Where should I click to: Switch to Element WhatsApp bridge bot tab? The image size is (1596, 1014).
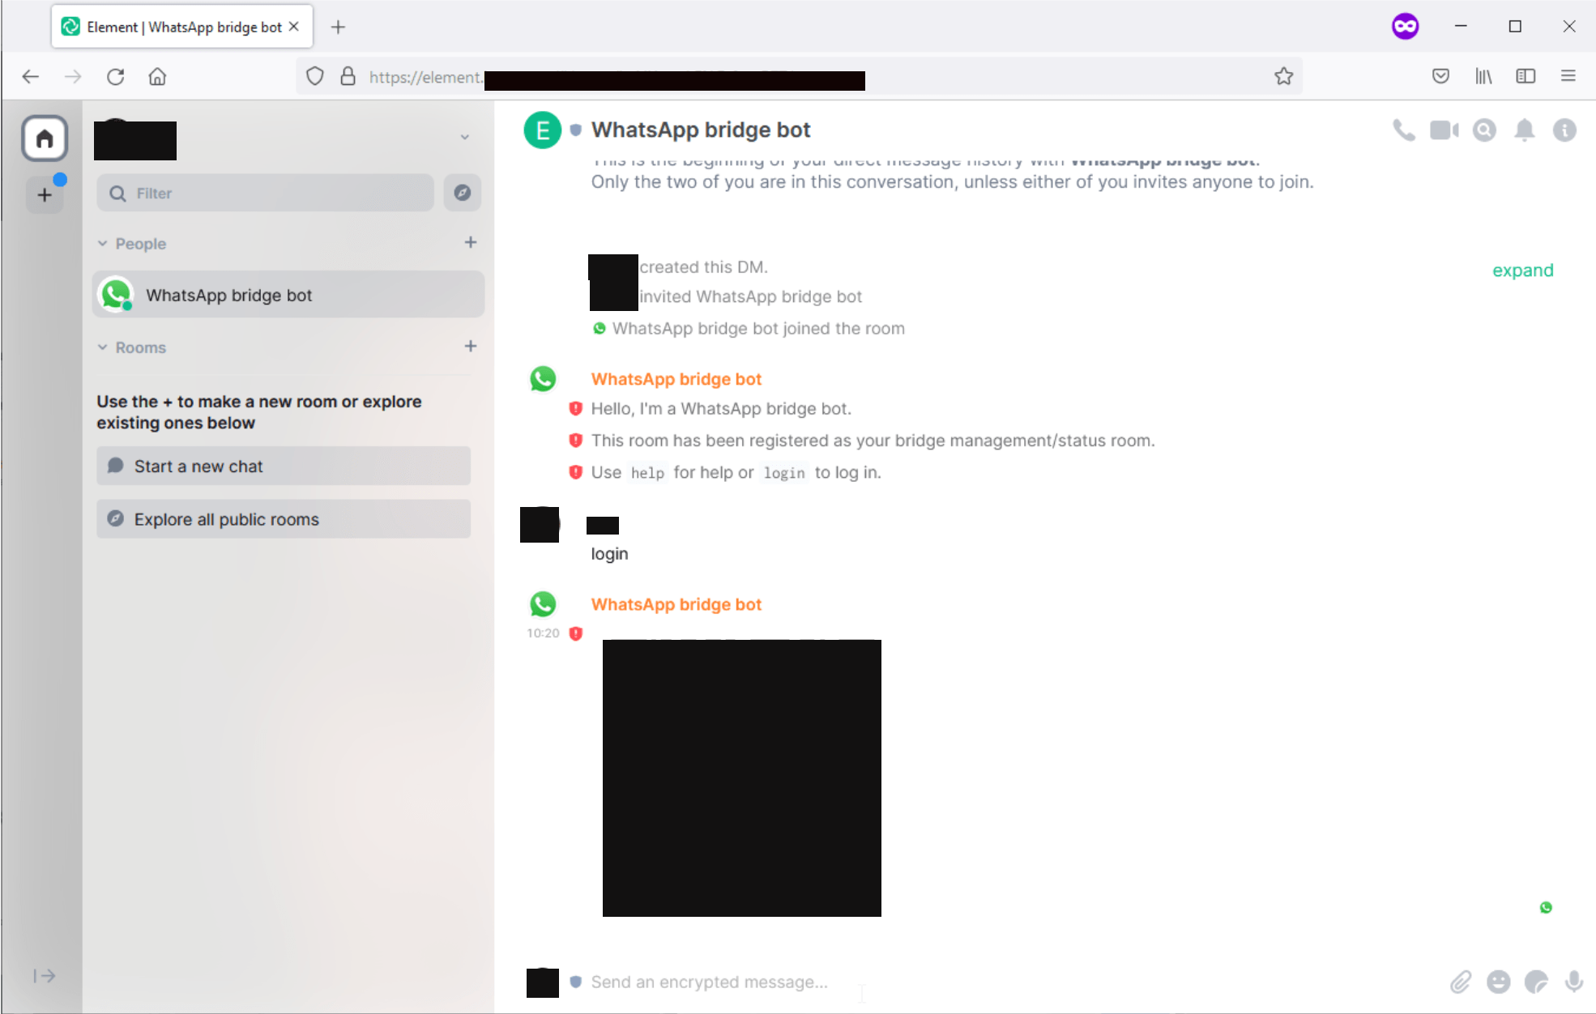point(182,27)
